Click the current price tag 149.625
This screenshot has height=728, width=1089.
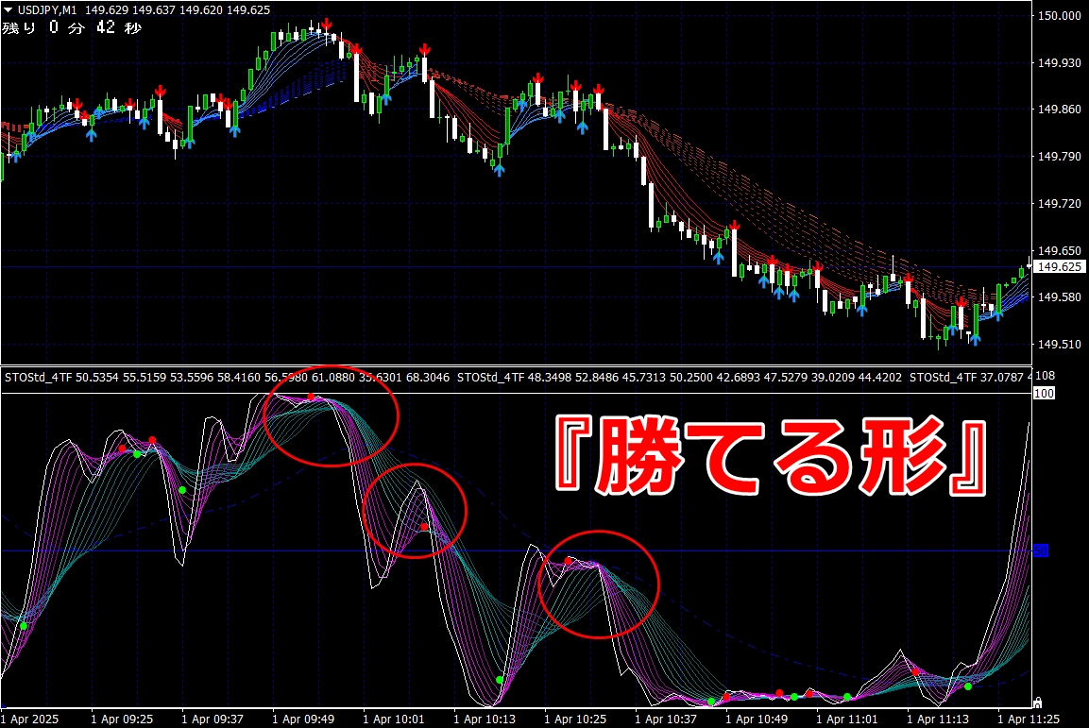1059,266
